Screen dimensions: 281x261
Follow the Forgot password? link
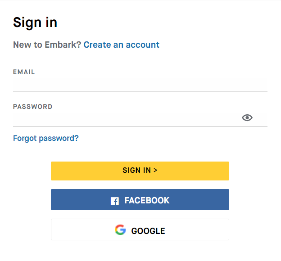pyautogui.click(x=45, y=138)
